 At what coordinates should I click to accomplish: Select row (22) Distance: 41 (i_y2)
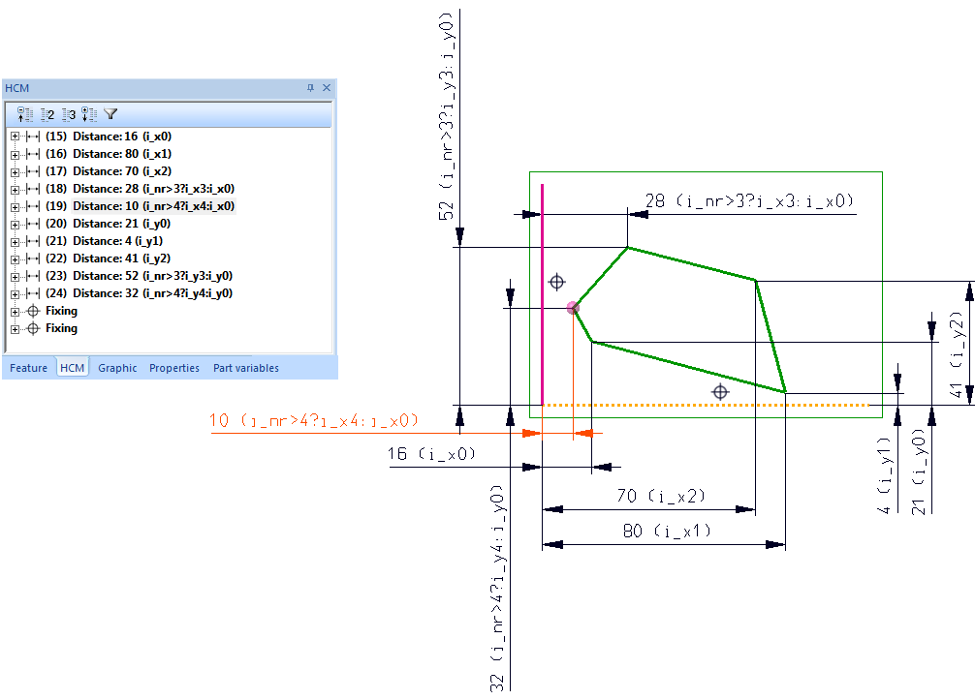(108, 258)
